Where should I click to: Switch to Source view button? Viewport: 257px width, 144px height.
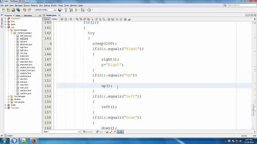(x=47, y=19)
